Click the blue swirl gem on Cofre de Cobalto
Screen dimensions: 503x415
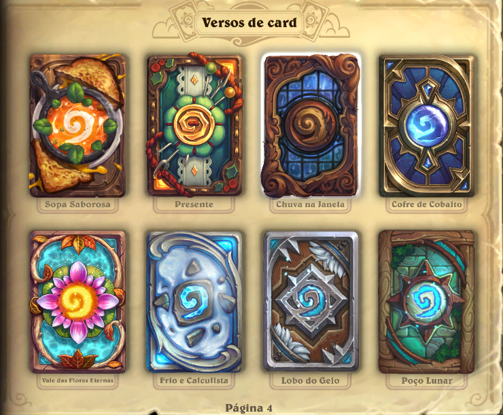point(427,126)
